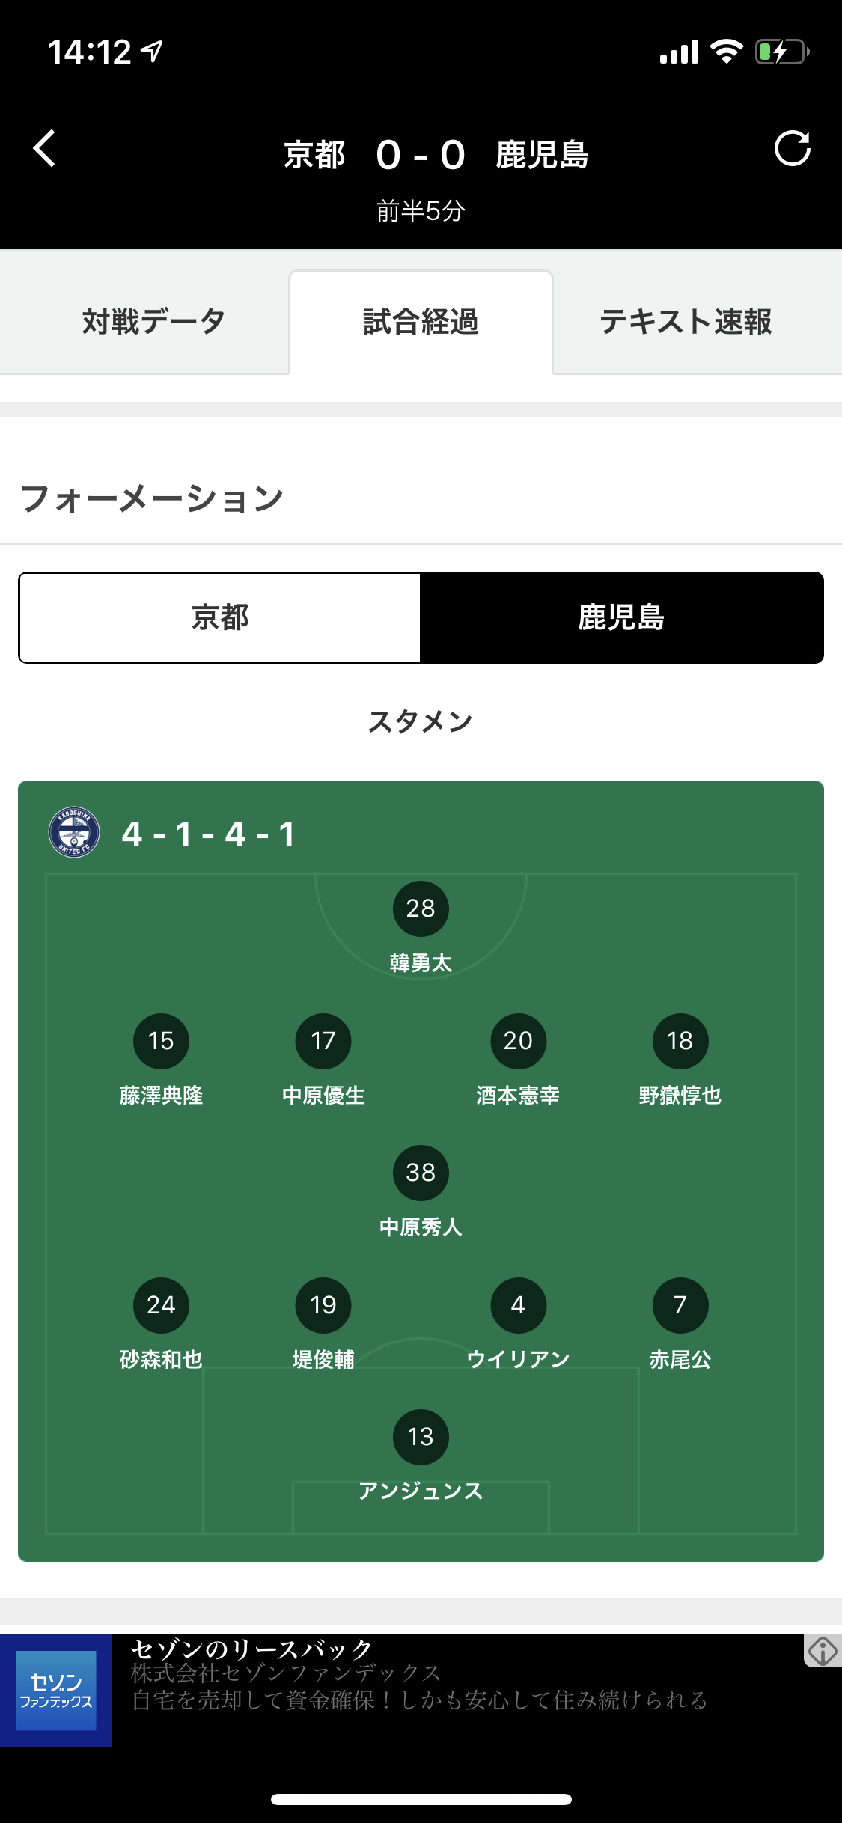Tap the ad info icon

click(823, 1652)
